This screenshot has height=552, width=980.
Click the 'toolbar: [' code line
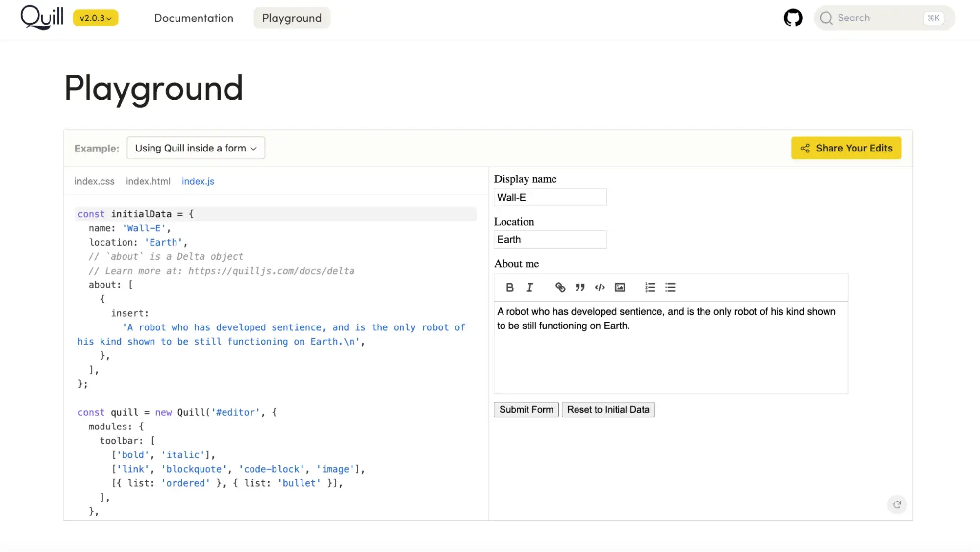127,441
